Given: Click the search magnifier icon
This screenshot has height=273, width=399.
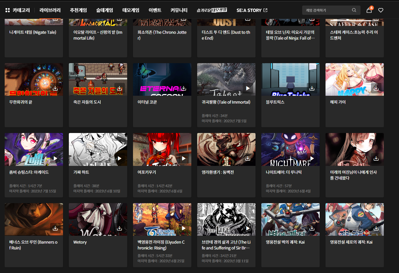Looking at the screenshot, I should pyautogui.click(x=354, y=10).
